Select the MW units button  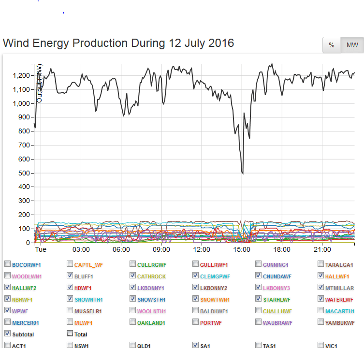[352, 45]
